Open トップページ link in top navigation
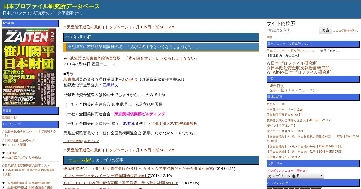This screenshot has width=361, height=189. 117,27
